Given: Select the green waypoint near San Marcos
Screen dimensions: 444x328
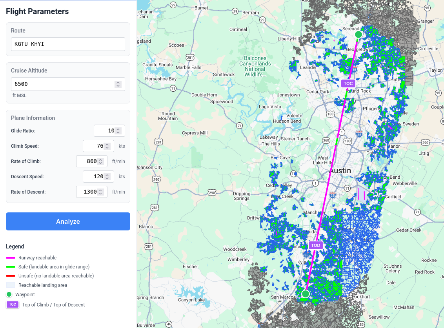Looking at the screenshot, I should point(305,294).
